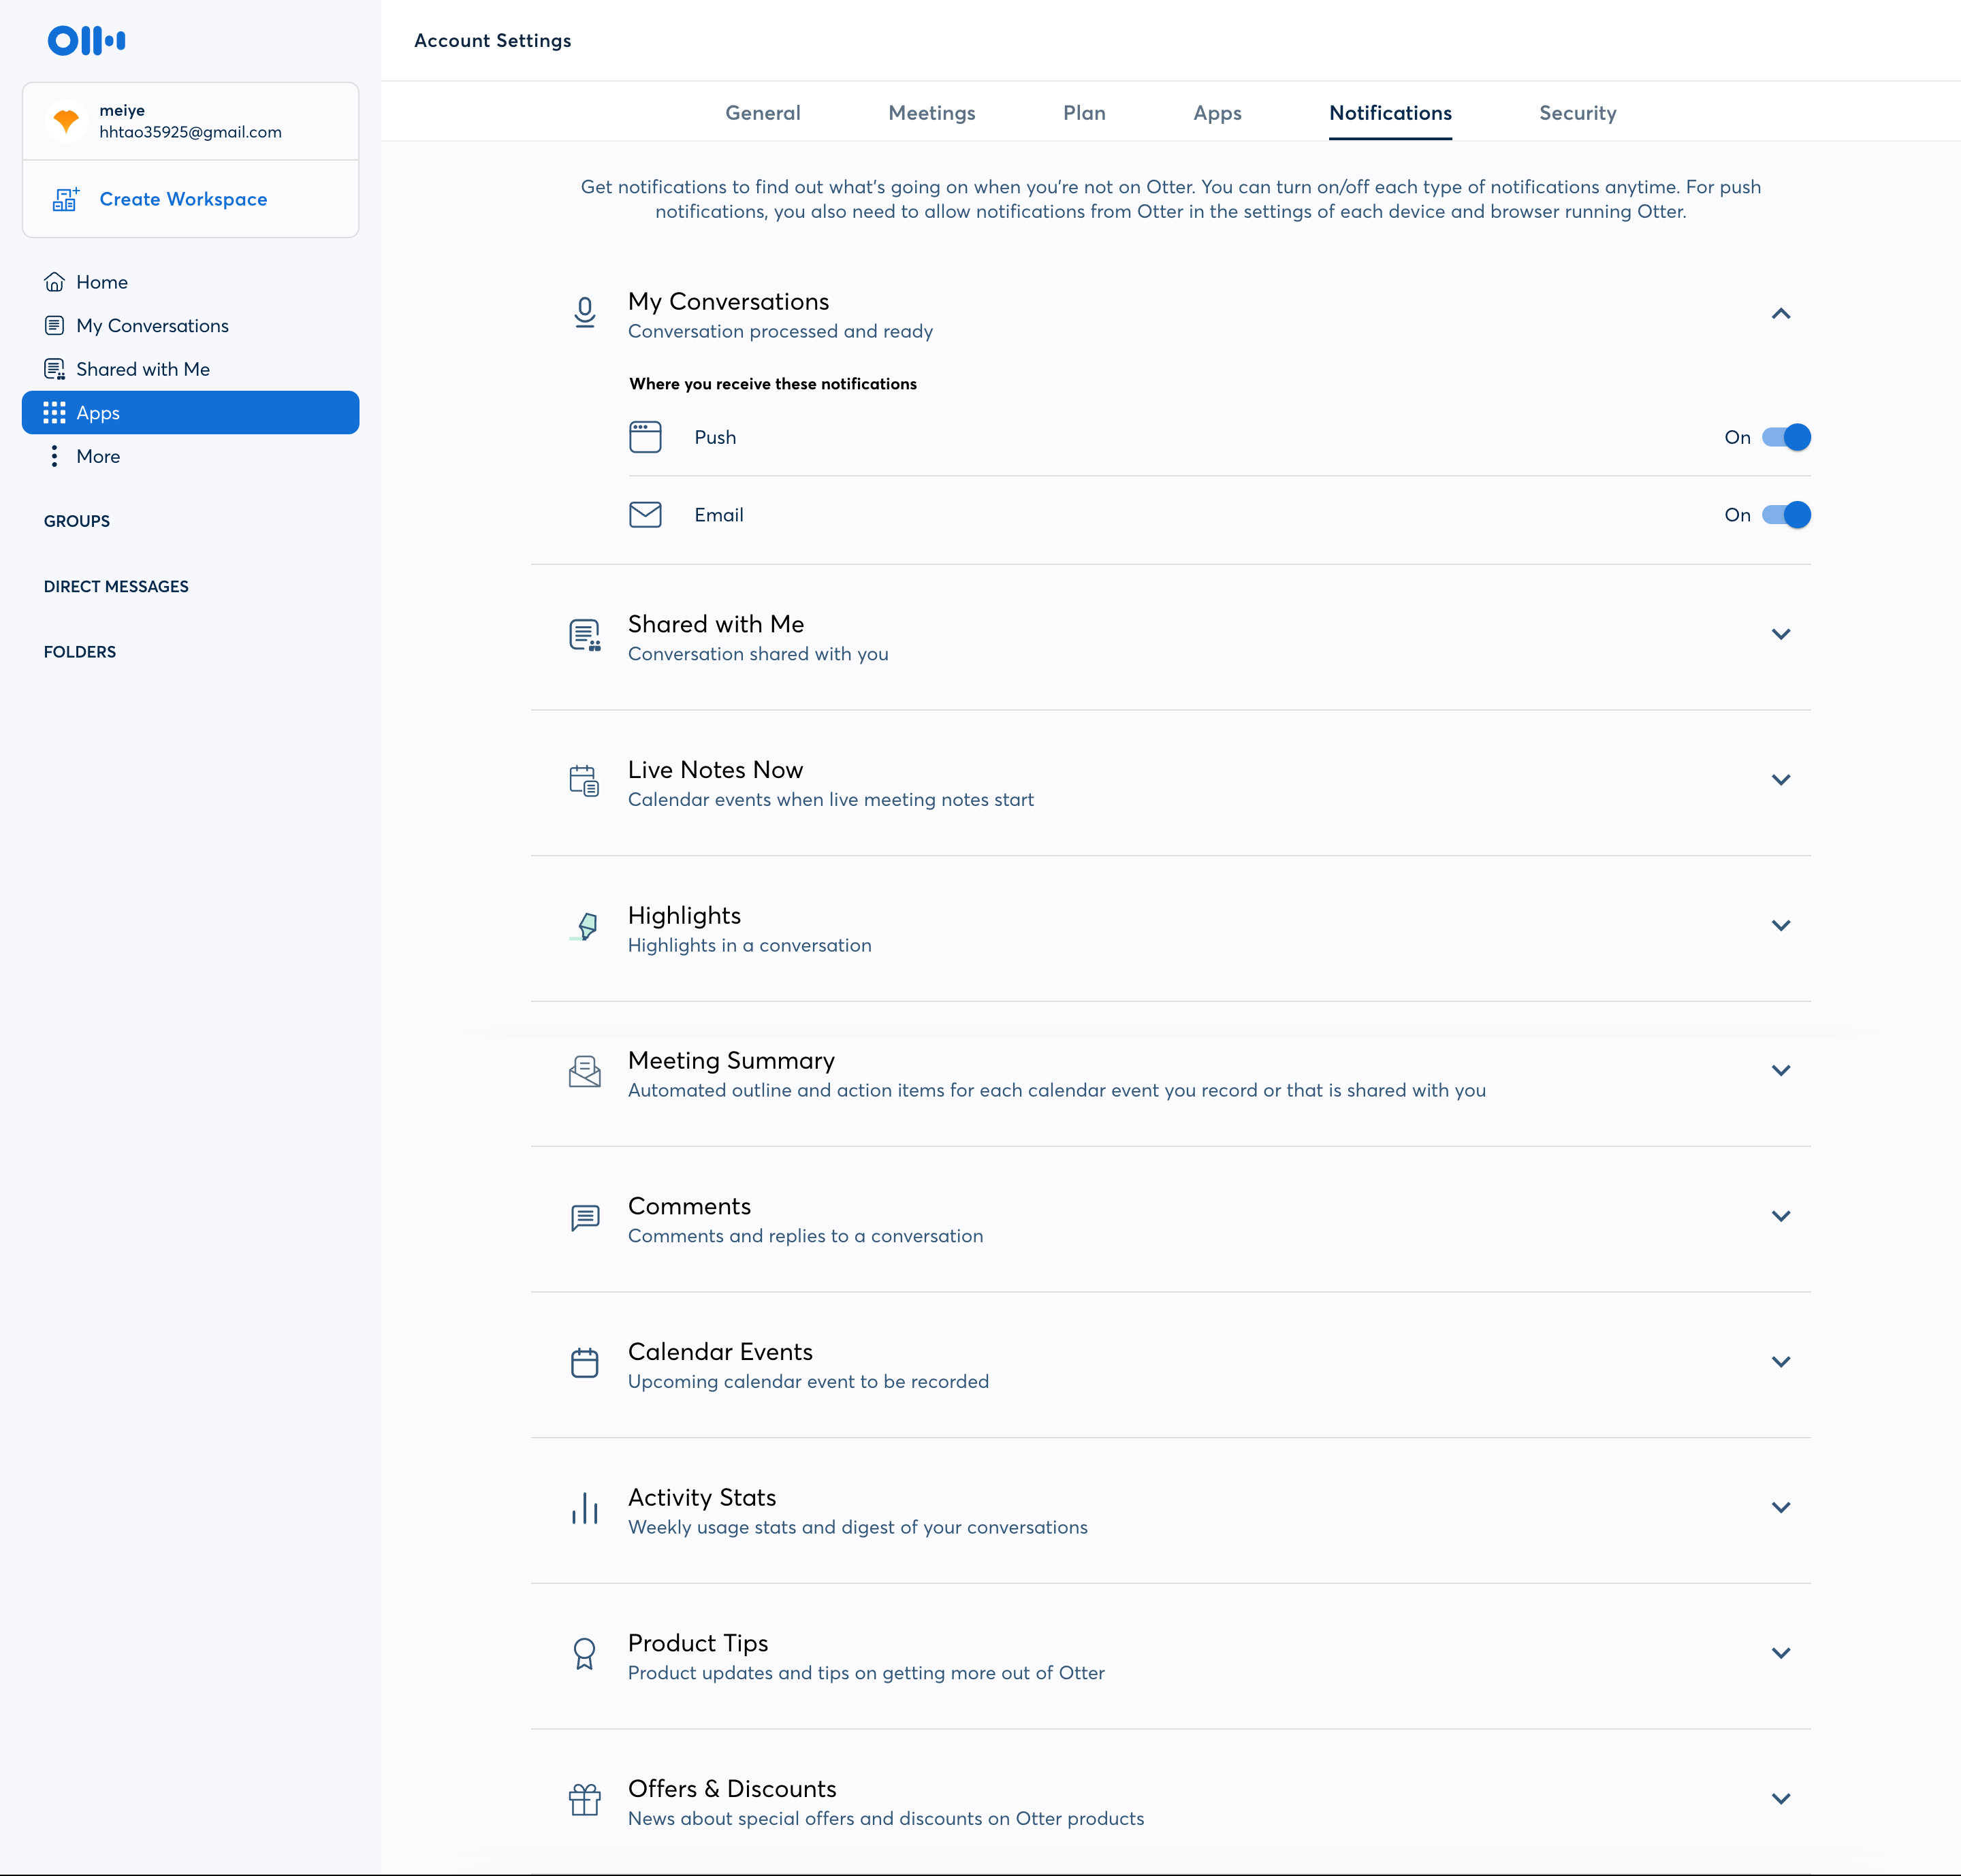Viewport: 1961px width, 1876px height.
Task: Click the meiye user profile avatar
Action: (66, 121)
